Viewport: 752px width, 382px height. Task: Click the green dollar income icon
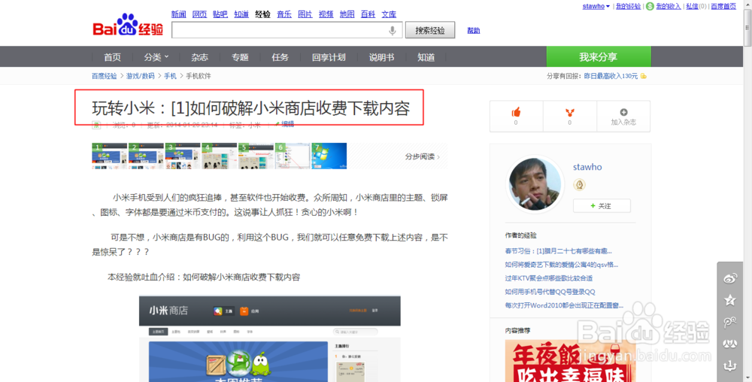[x=650, y=6]
